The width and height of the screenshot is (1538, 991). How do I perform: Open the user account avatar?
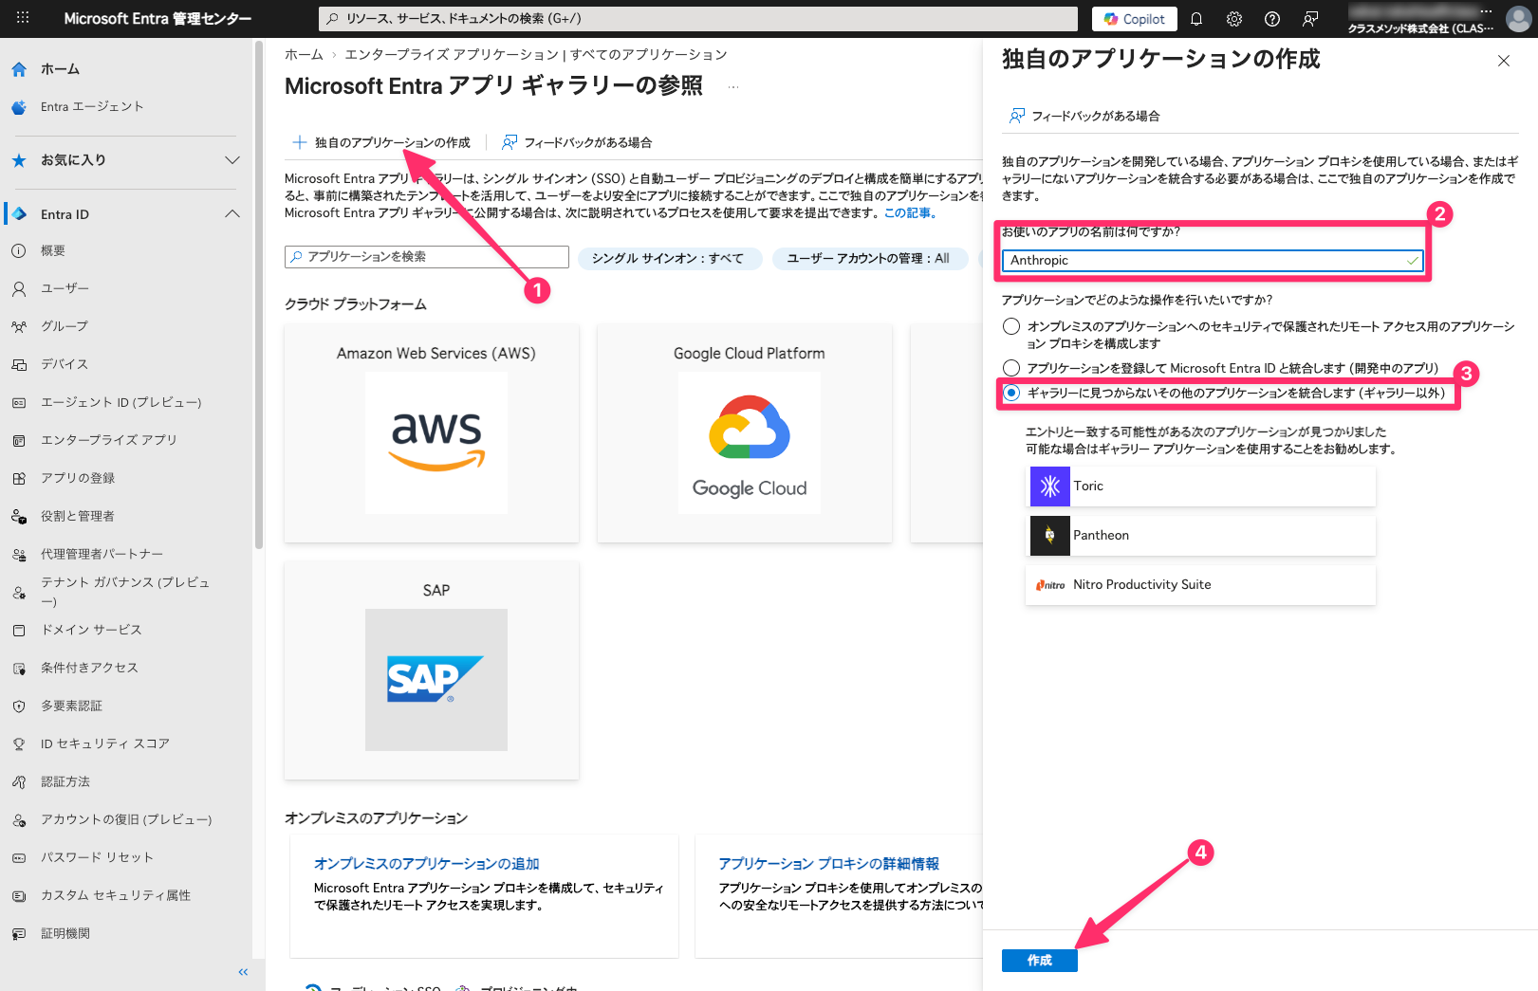coord(1519,19)
